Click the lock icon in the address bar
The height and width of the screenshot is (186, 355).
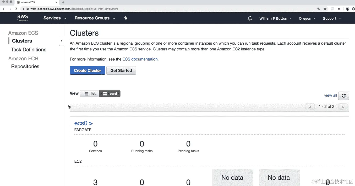click(24, 9)
